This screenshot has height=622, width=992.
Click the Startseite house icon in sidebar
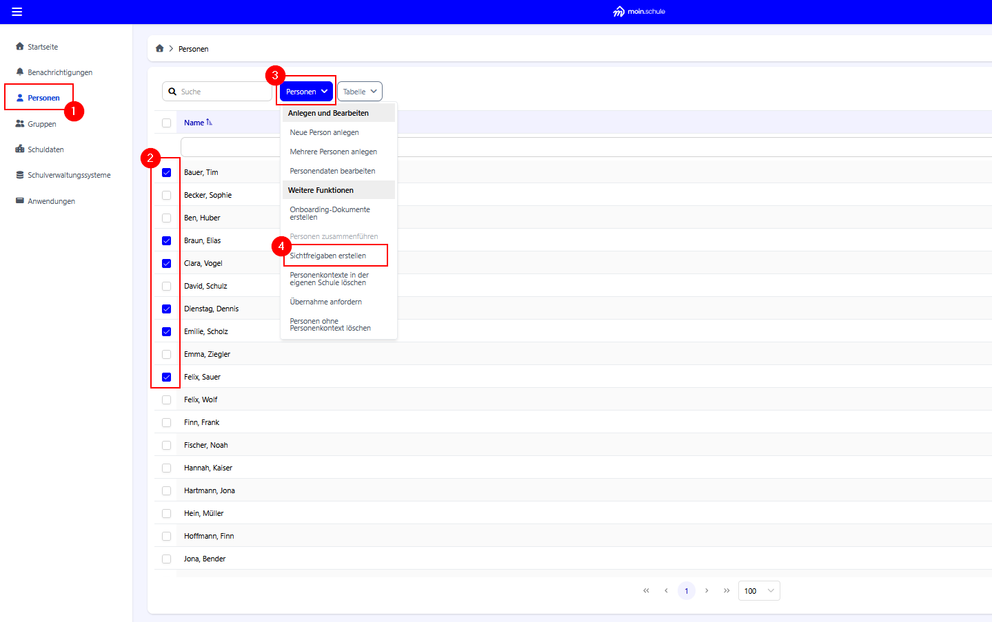click(20, 47)
